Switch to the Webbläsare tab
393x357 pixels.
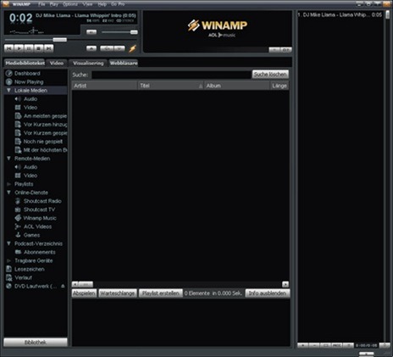[124, 63]
